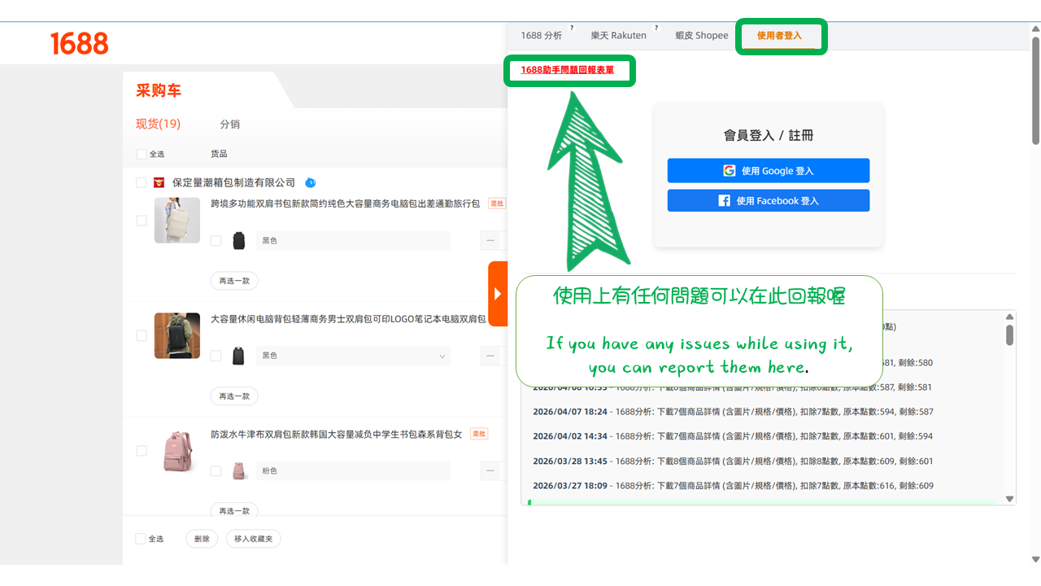The width and height of the screenshot is (1041, 586).
Task: Switch to the 1688 分析 tab
Action: coord(542,36)
